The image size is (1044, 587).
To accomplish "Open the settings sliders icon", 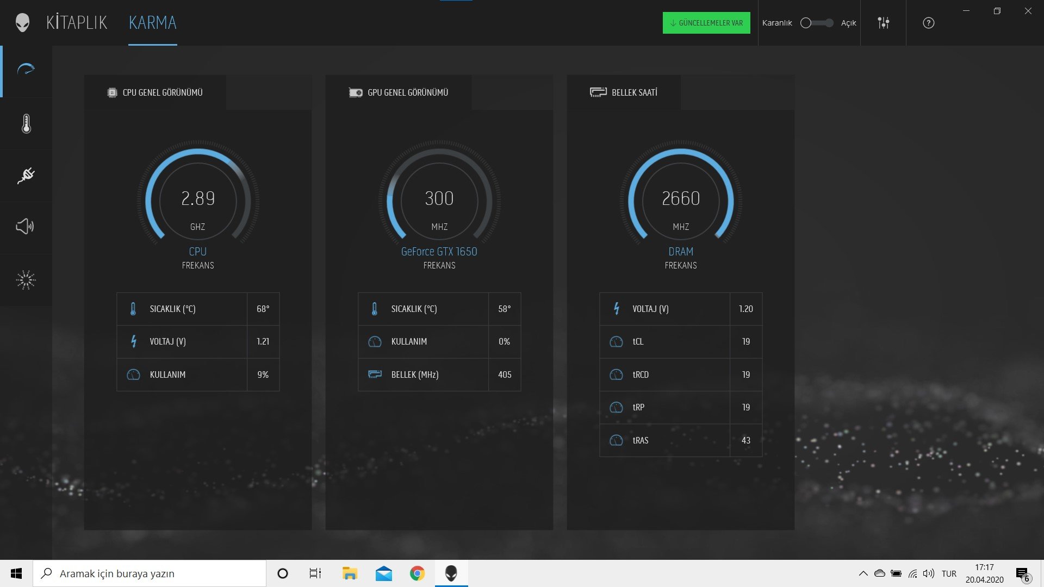I will pos(884,23).
